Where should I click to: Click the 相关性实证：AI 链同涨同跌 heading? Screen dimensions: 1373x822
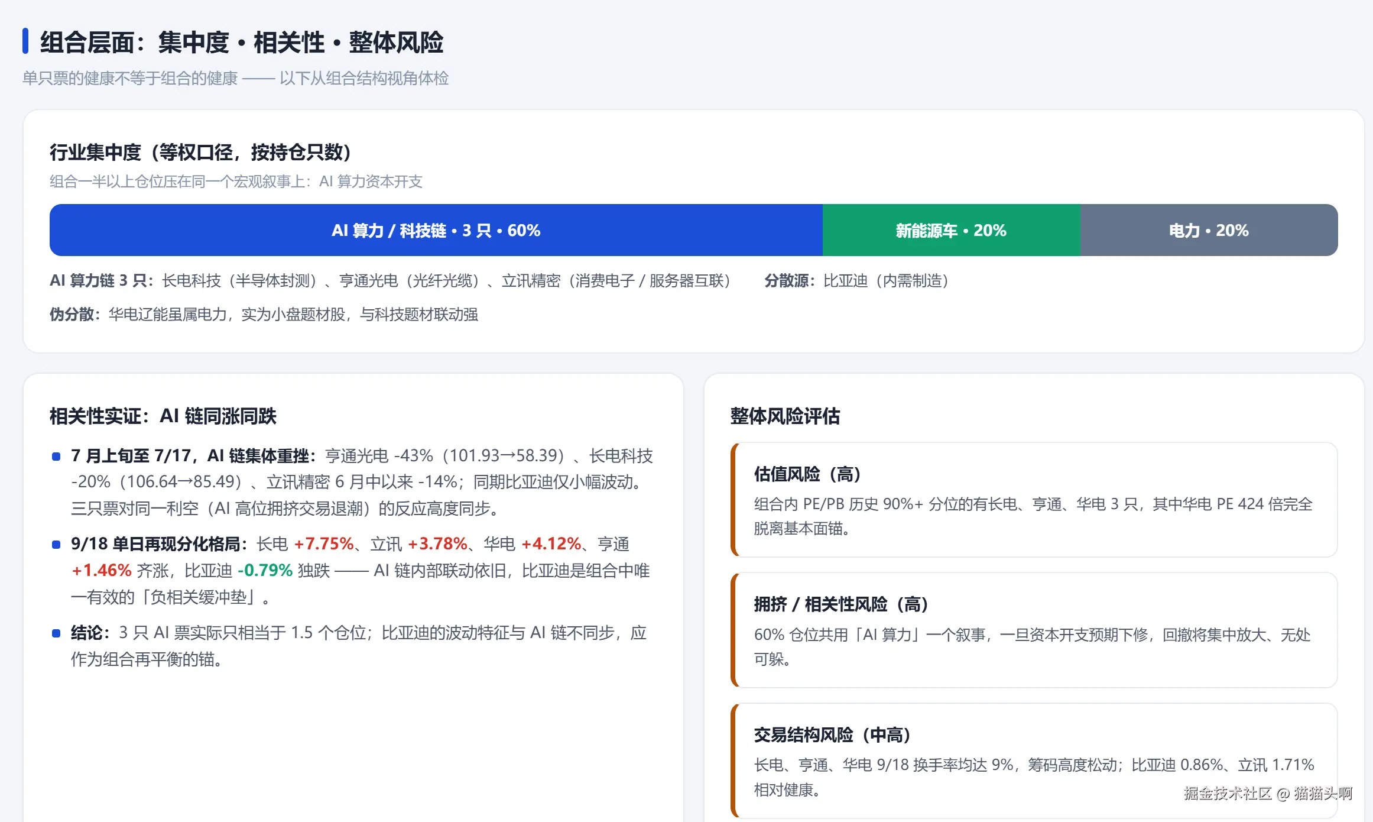163,416
